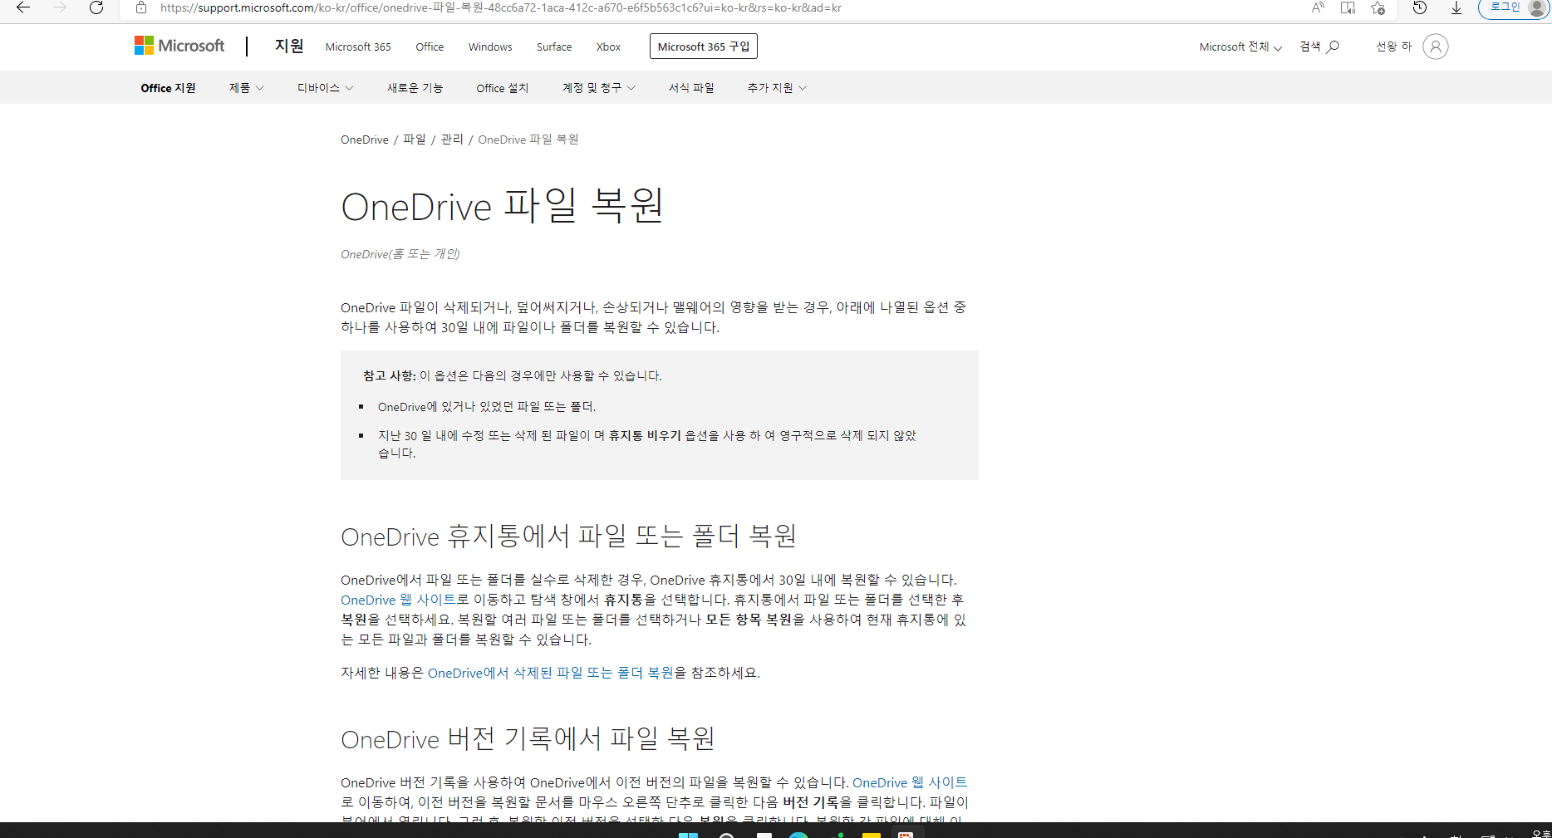
Task: Expand the 추가 지원 menu
Action: [x=777, y=88]
